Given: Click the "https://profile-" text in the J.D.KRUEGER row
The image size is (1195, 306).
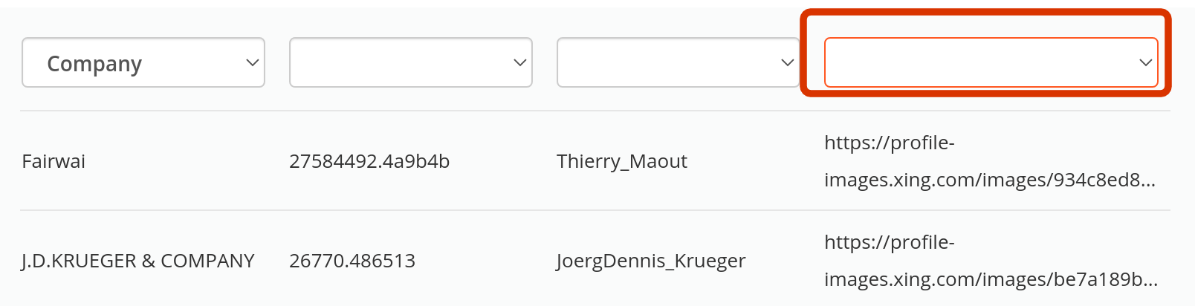Looking at the screenshot, I should [889, 242].
